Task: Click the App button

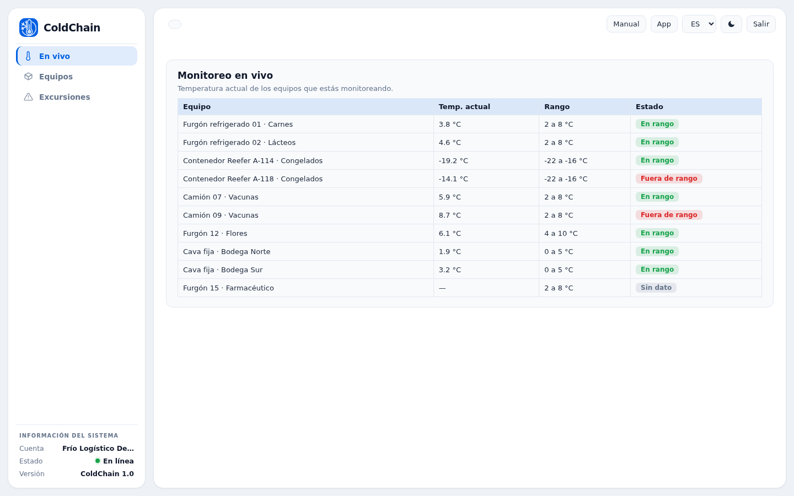Action: (x=664, y=24)
